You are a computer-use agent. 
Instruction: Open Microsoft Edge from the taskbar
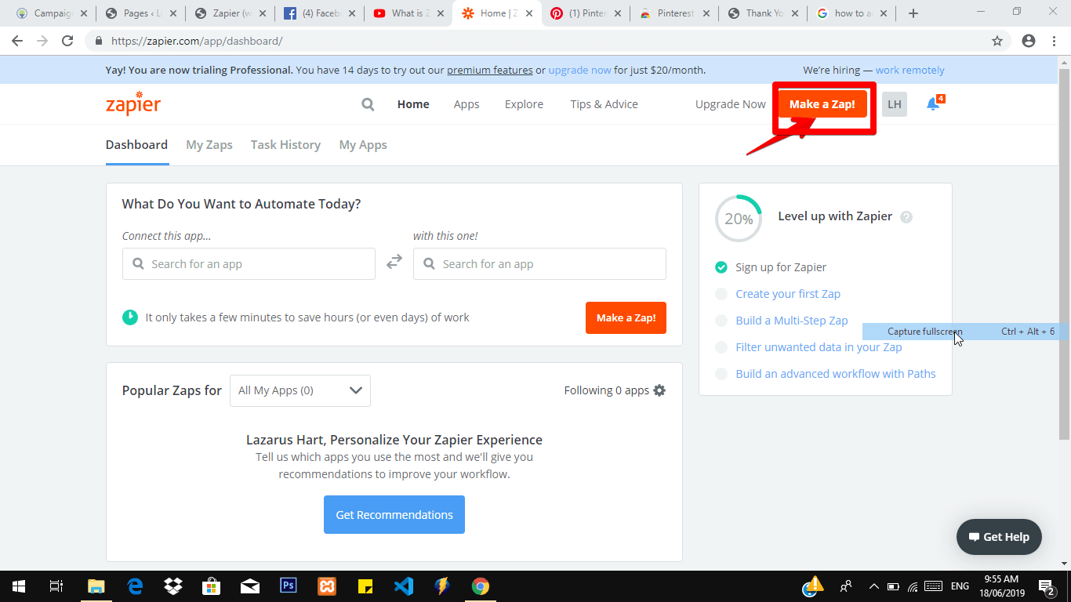coord(135,586)
